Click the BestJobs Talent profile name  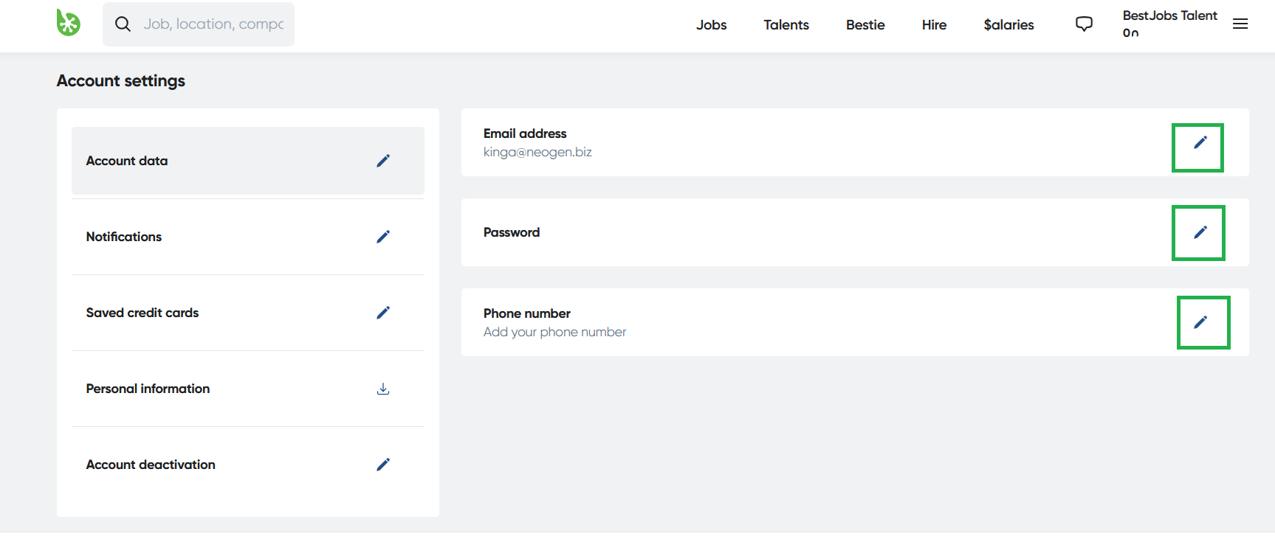tap(1169, 15)
